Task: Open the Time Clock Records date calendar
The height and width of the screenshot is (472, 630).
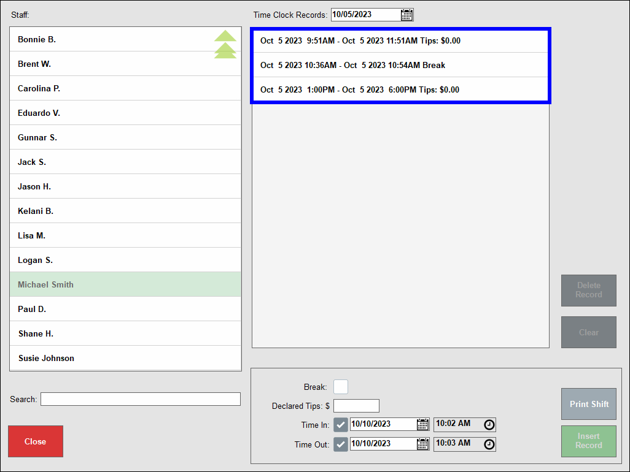Action: [406, 15]
